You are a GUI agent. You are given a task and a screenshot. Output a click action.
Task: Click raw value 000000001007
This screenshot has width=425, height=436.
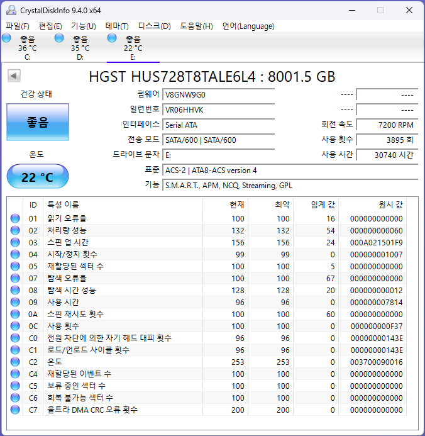tap(376, 254)
